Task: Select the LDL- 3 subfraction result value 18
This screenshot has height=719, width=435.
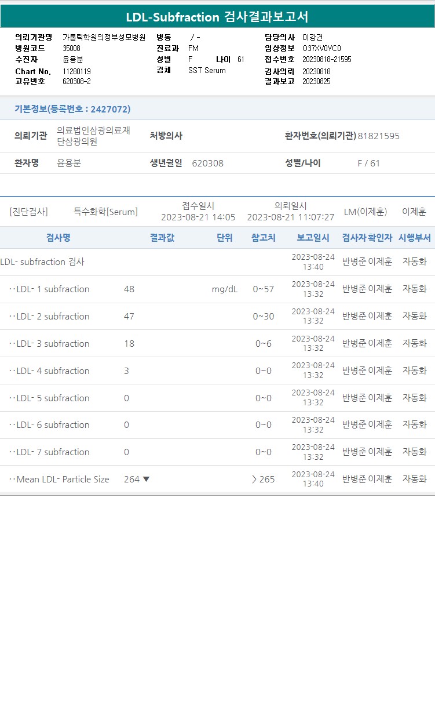Action: 129,344
